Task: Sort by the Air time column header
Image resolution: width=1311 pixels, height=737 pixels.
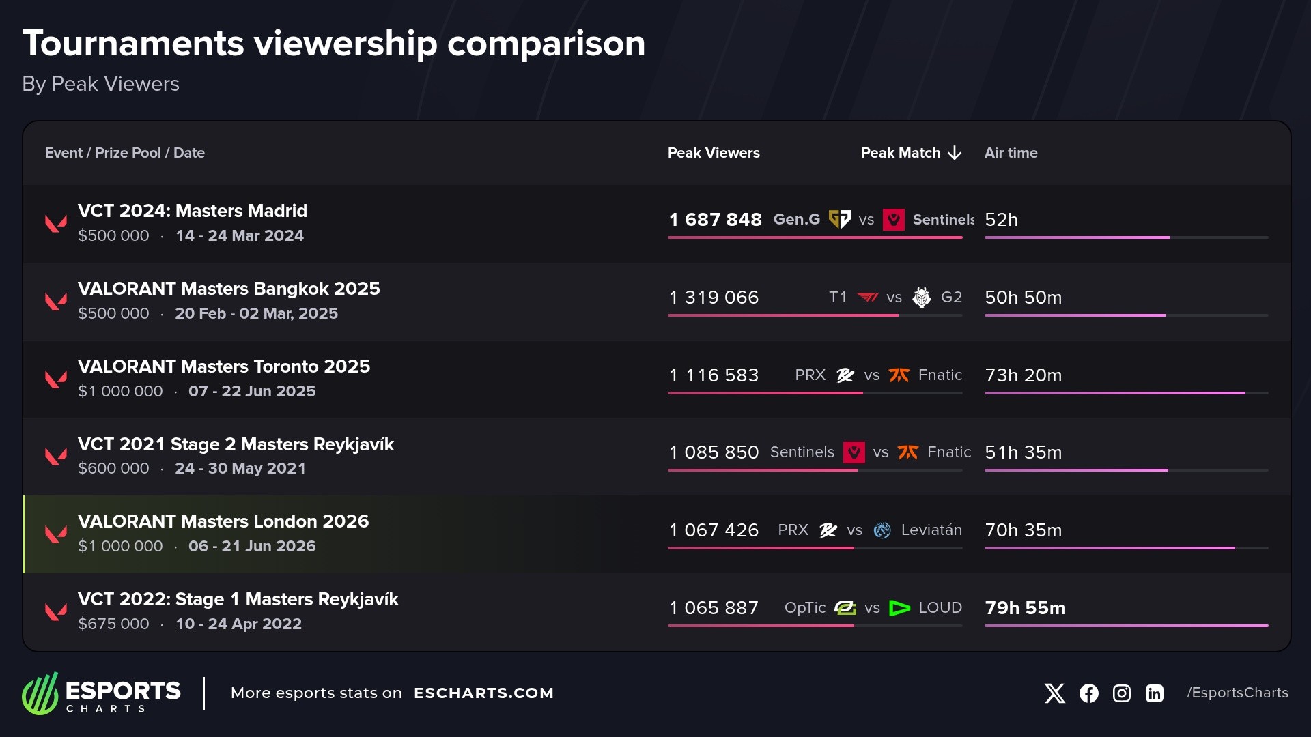Action: click(x=1011, y=153)
